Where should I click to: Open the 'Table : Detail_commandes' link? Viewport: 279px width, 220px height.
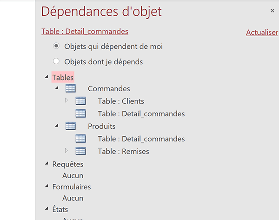coord(85,32)
